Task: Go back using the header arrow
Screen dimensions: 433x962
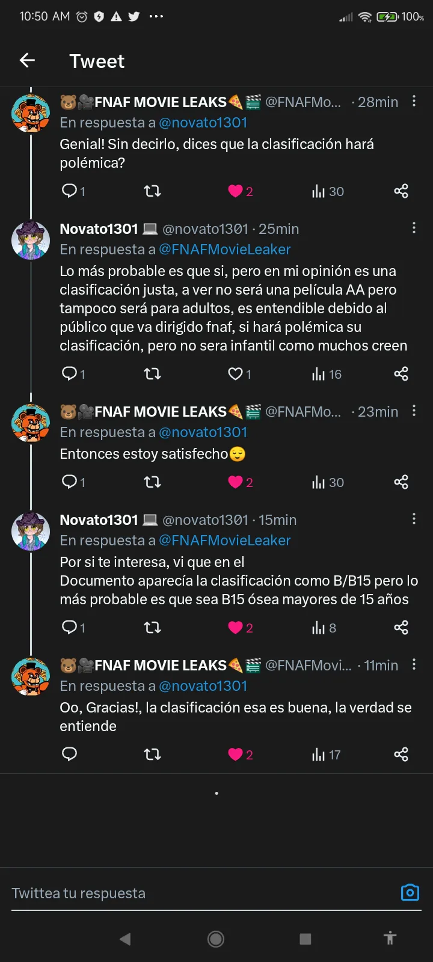Action: pyautogui.click(x=28, y=60)
